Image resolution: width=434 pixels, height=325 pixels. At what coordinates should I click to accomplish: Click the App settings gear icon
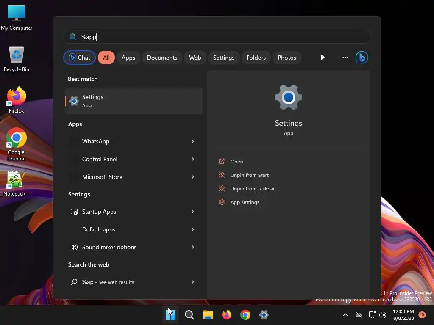click(221, 202)
